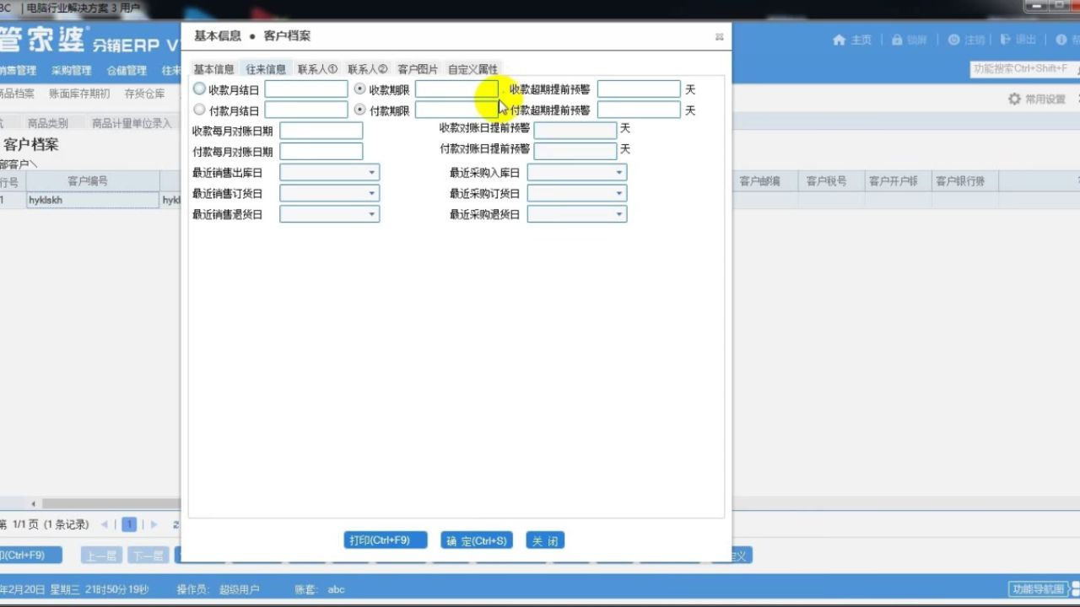Click 打印(Ctrl+F9) button in dialog
Viewport: 1080px width, 607px height.
385,540
